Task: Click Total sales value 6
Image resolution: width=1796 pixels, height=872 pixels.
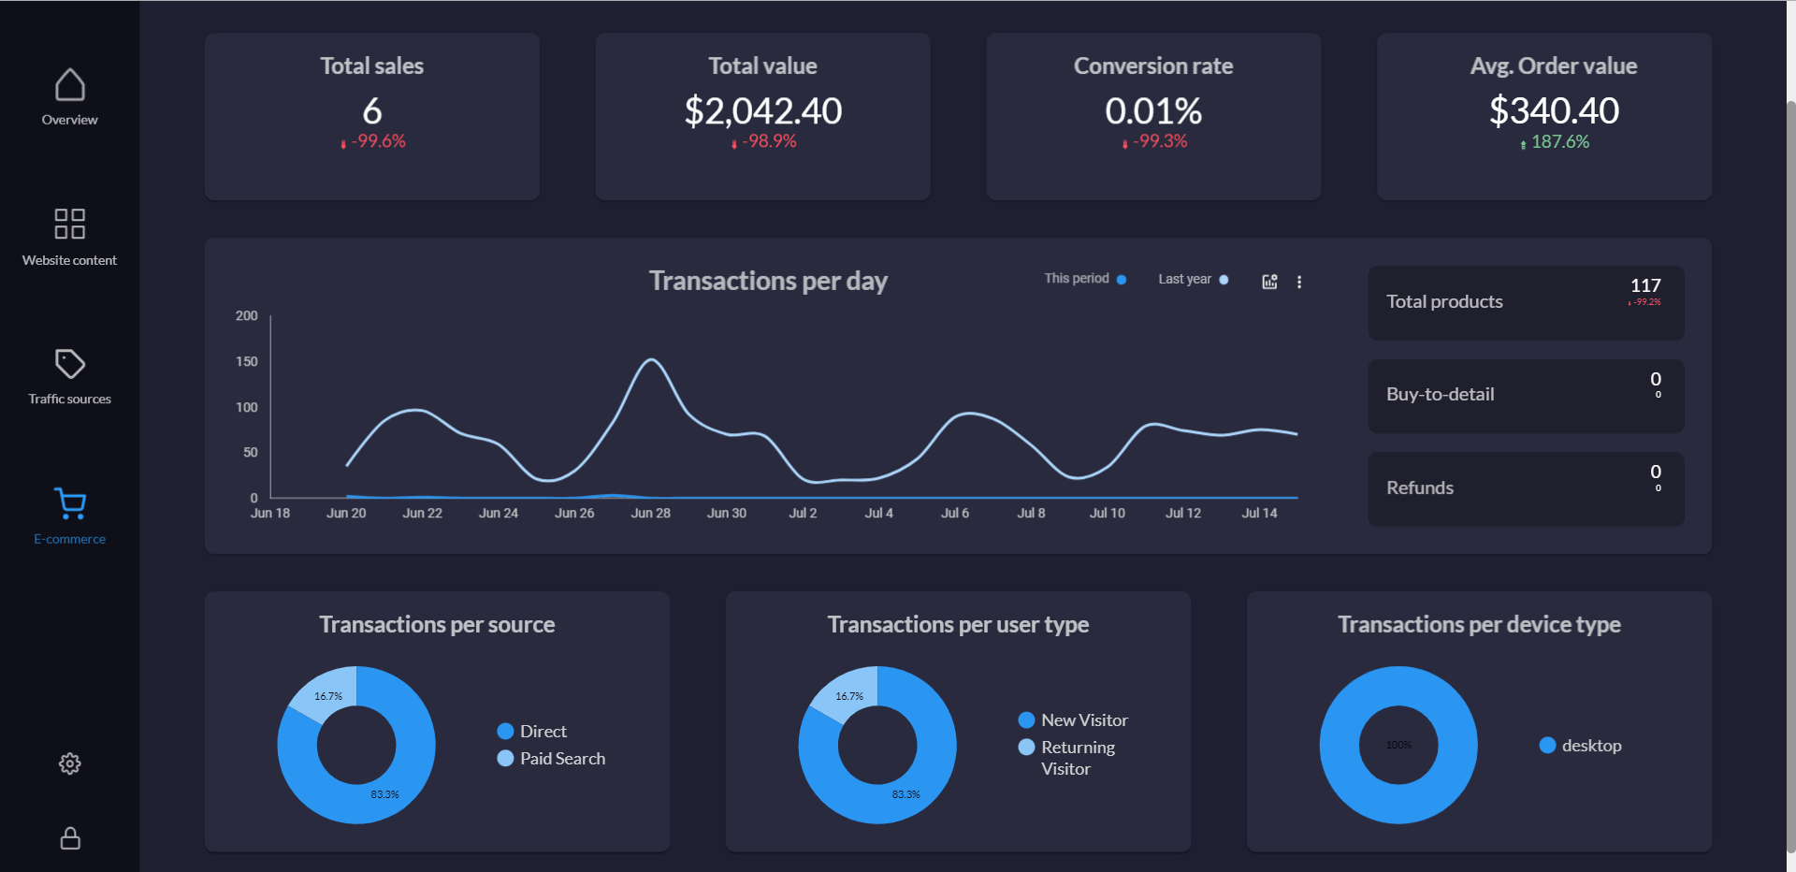Action: click(x=372, y=110)
